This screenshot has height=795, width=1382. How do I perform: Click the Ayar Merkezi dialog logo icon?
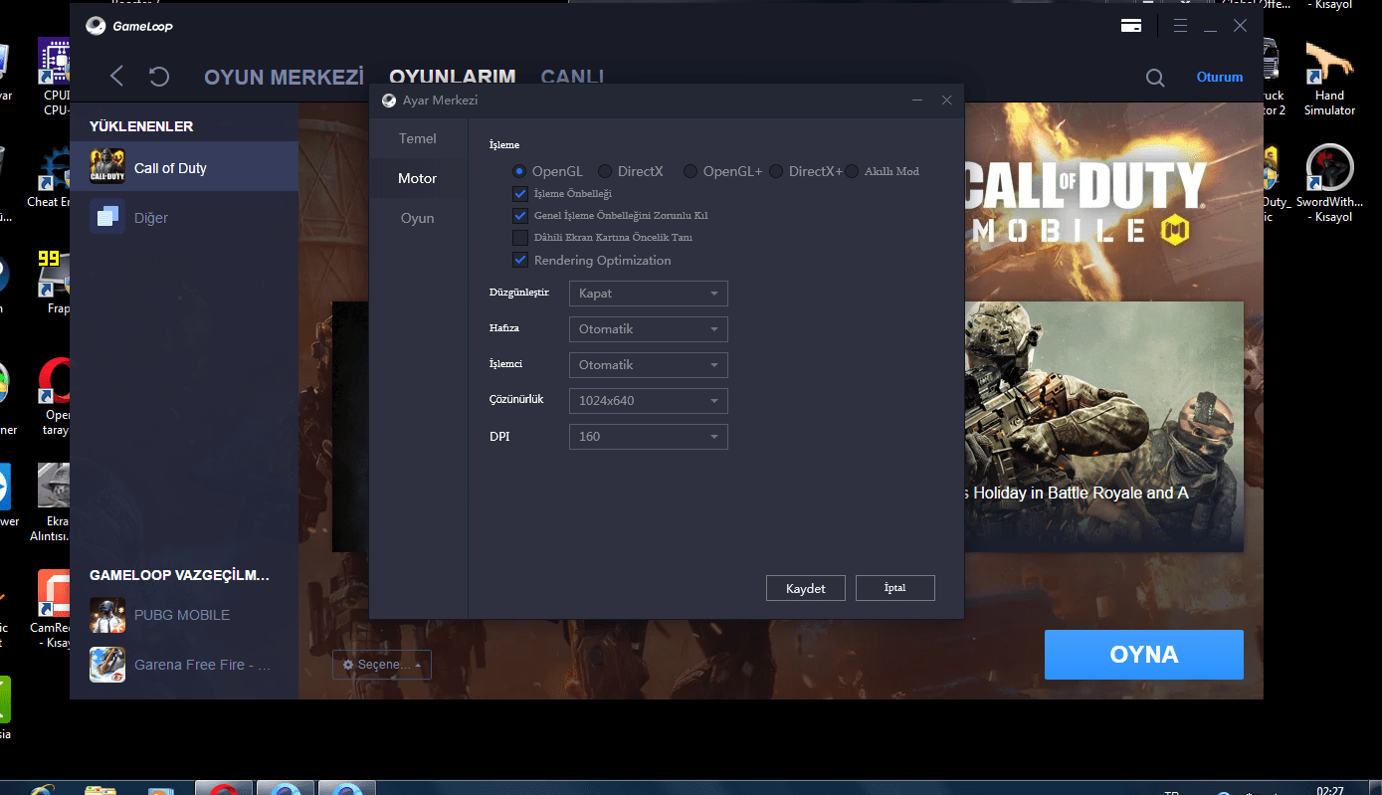(x=389, y=99)
